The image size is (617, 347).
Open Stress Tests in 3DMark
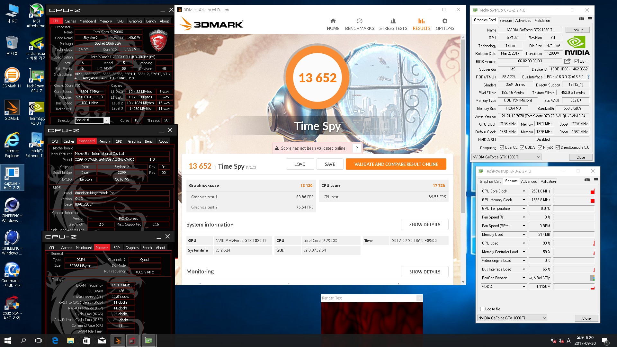(x=393, y=24)
